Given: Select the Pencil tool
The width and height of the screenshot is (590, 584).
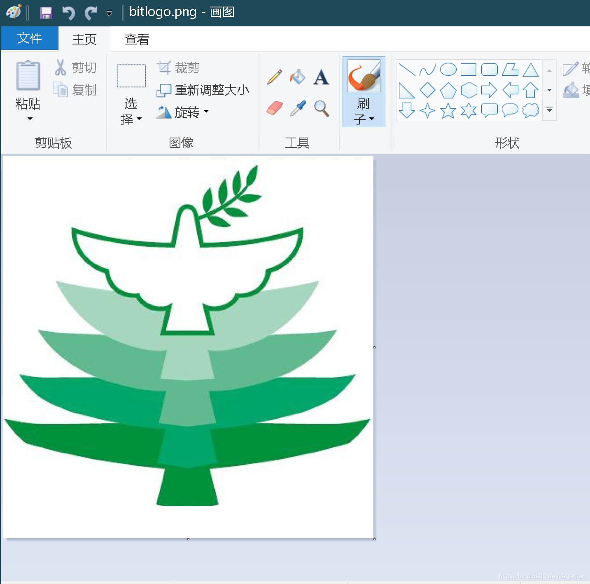Looking at the screenshot, I should 274,77.
